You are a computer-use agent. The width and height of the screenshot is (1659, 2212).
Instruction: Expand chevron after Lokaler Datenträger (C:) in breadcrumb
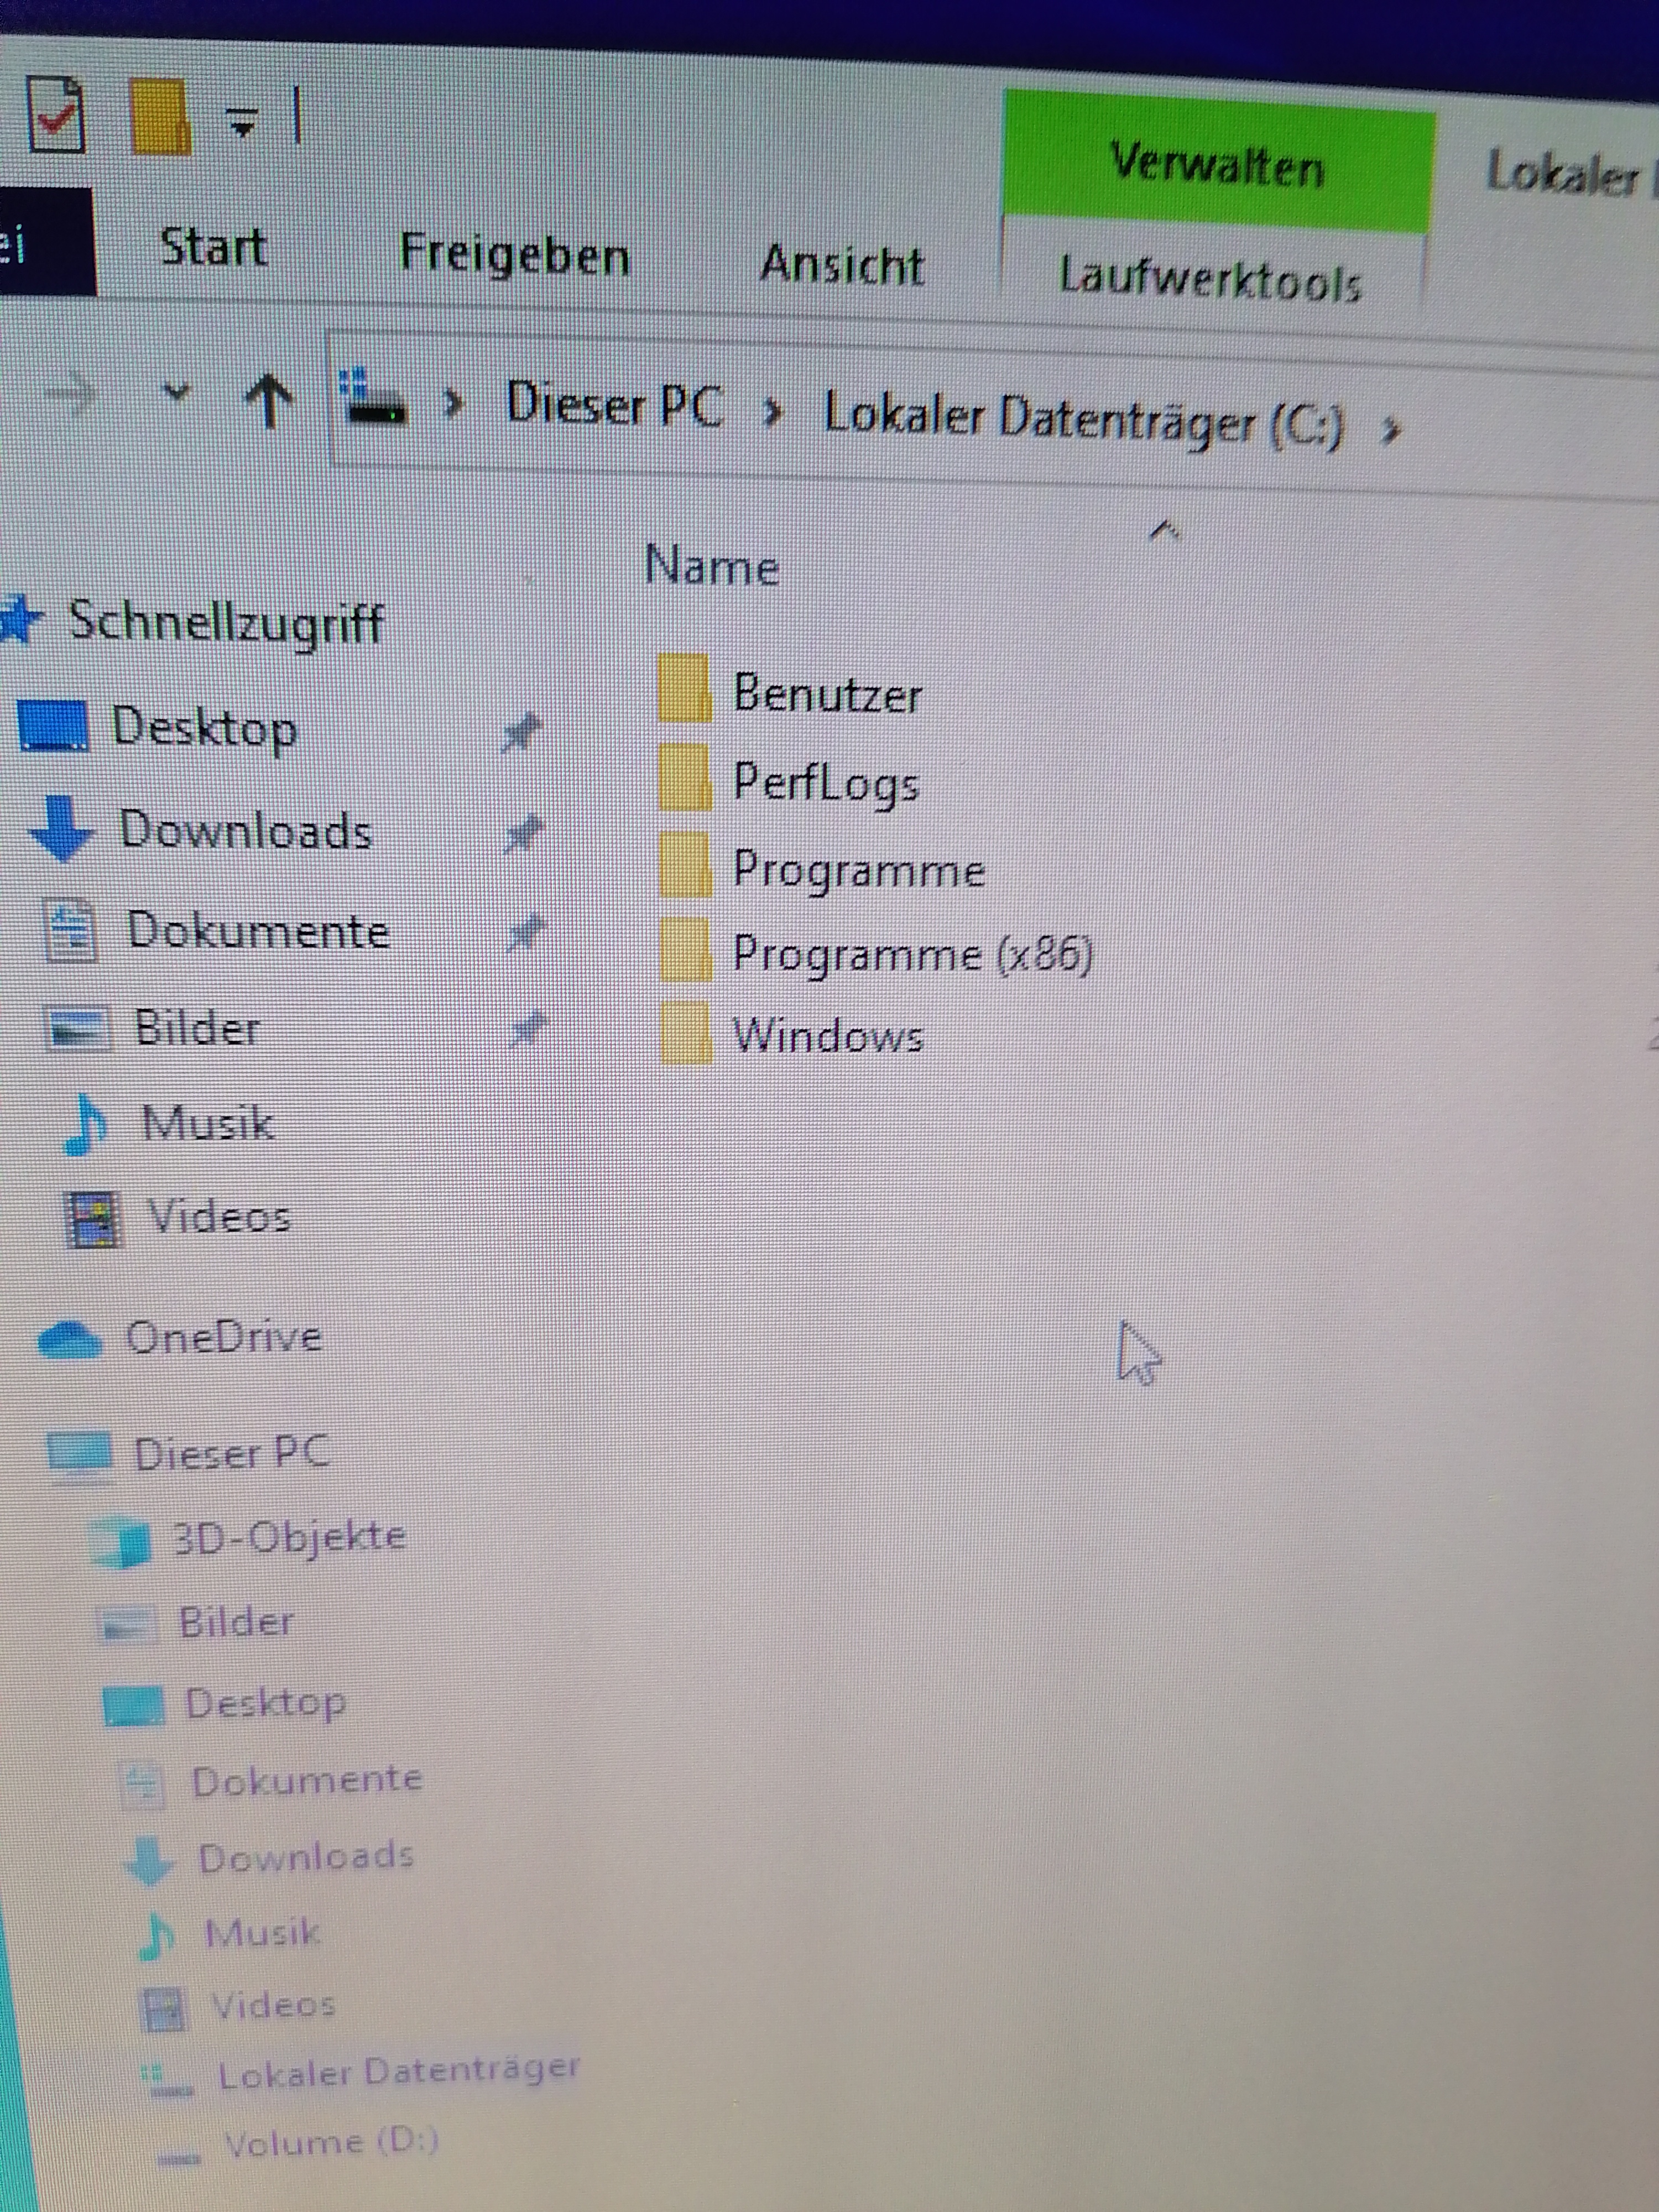pyautogui.click(x=1389, y=431)
